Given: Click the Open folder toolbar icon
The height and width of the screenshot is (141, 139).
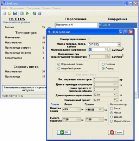Looking at the screenshot, I should pyautogui.click(x=10, y=13).
